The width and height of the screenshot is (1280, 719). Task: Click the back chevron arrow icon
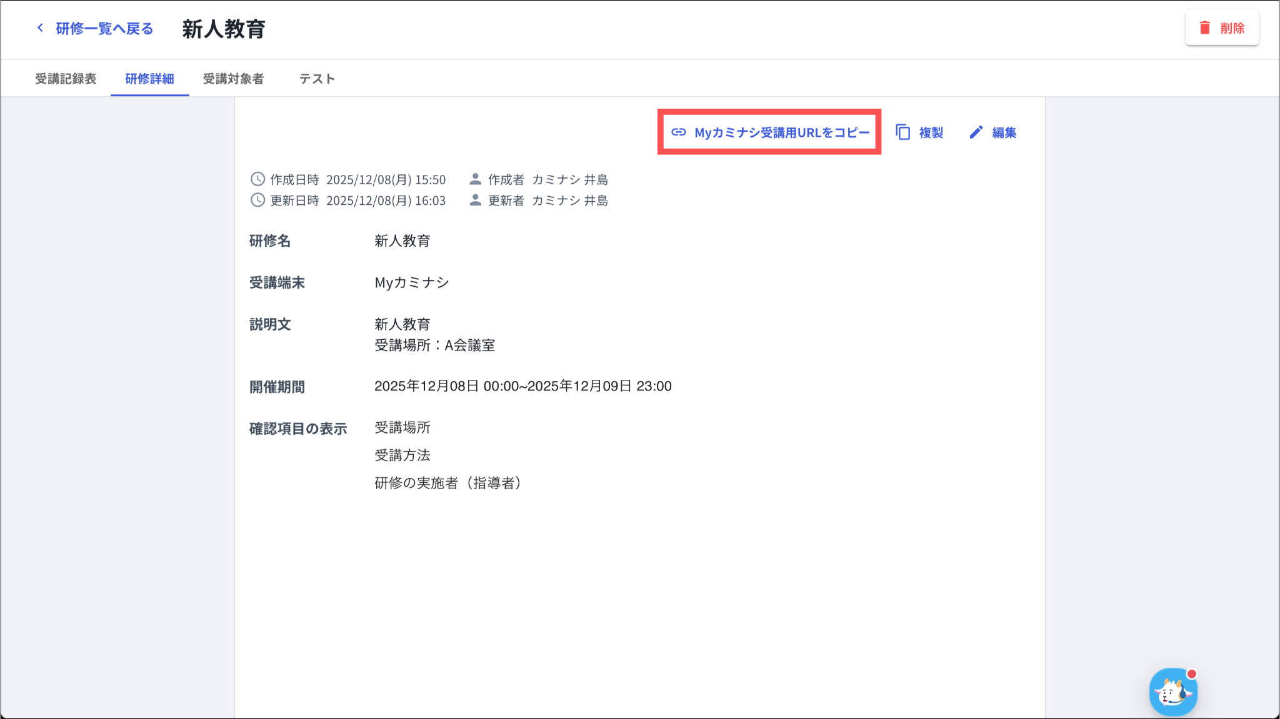(x=41, y=28)
